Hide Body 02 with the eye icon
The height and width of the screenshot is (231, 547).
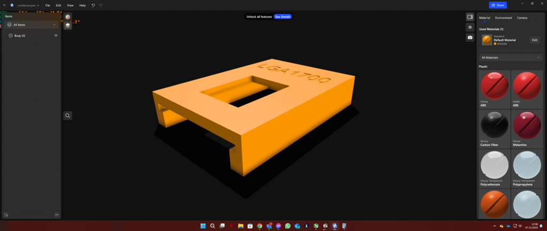(x=56, y=36)
